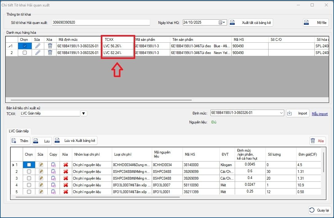Tick the Chọn checkbox in cost row 1

[29, 165]
